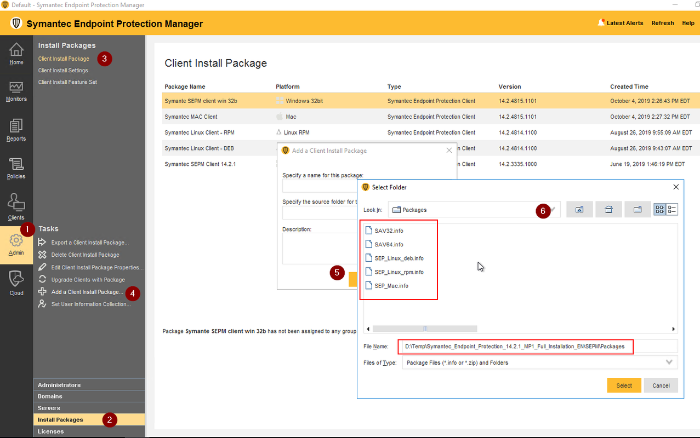The width and height of the screenshot is (700, 438).
Task: Click version 14.2.3335.1000 cell
Action: 517,164
